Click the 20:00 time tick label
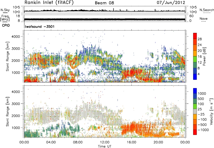The image size is (214, 148). pyautogui.click(x=158, y=142)
